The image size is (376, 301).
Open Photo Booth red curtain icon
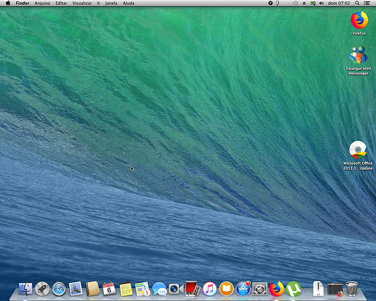click(x=193, y=288)
